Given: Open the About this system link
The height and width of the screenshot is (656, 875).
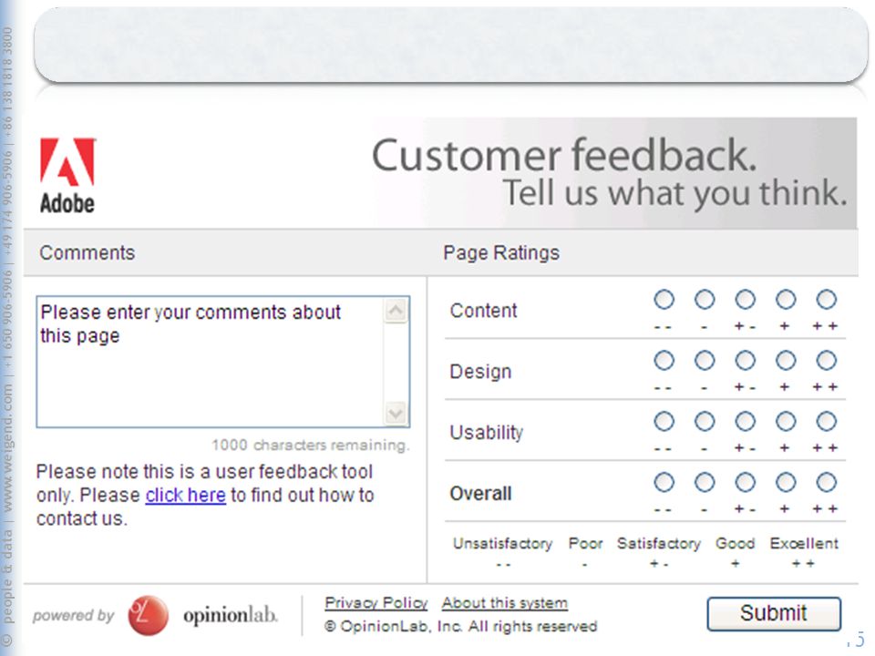Looking at the screenshot, I should click(x=505, y=603).
